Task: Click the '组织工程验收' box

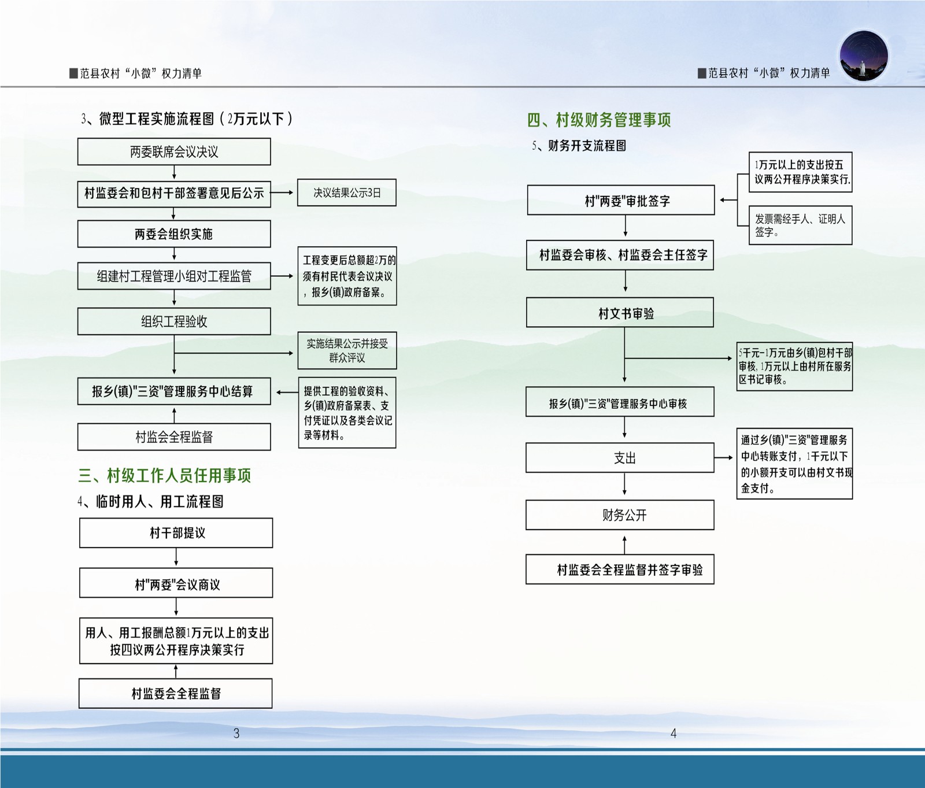Action: 174,321
